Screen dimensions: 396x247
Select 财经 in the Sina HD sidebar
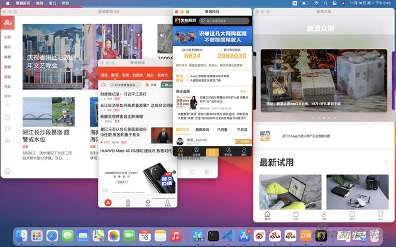click(8, 67)
